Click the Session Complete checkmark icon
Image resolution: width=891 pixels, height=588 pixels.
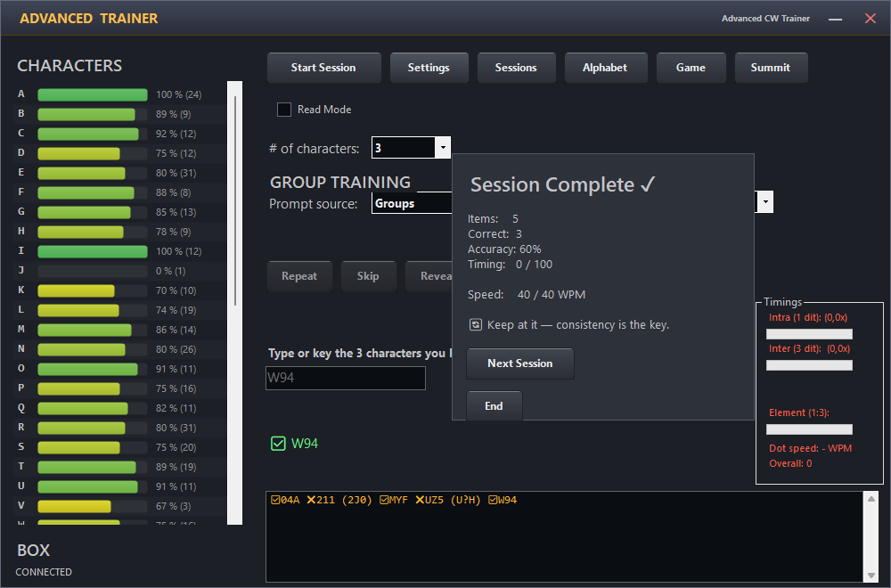(x=648, y=184)
